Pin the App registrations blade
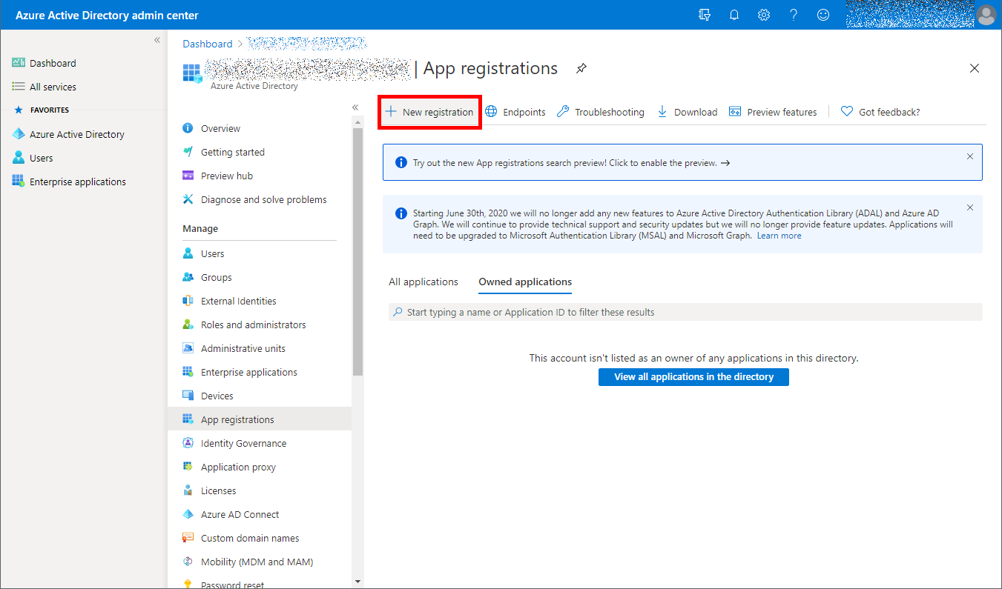1002x589 pixels. pos(581,68)
